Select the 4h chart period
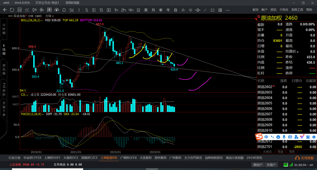The image size is (317, 170). click(x=131, y=10)
